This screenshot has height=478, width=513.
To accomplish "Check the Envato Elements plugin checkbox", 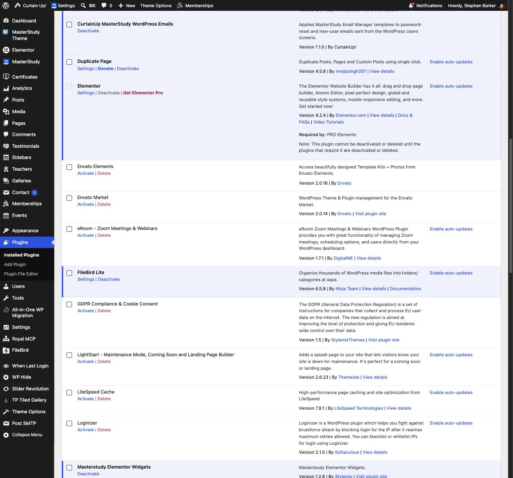I will [x=69, y=167].
